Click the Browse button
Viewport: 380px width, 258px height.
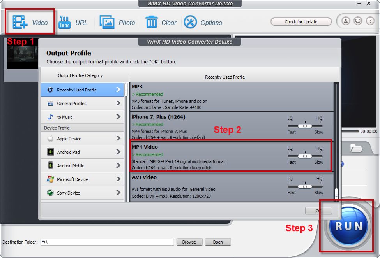(x=189, y=242)
